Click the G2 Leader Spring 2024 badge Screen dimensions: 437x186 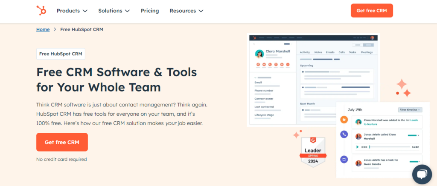coord(313,152)
